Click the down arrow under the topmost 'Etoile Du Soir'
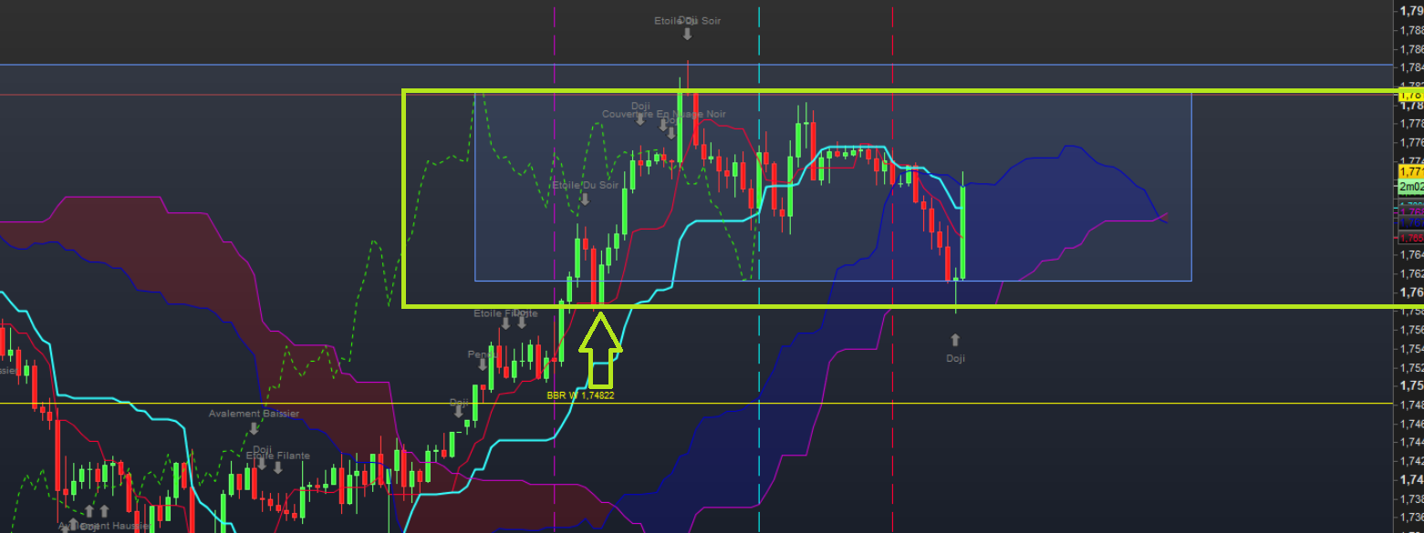The width and height of the screenshot is (1424, 533). coord(687,34)
